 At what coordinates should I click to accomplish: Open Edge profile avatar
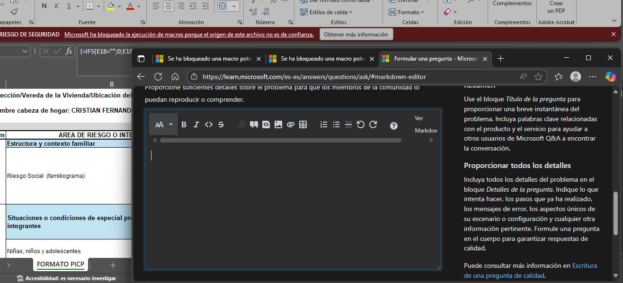[x=576, y=76]
